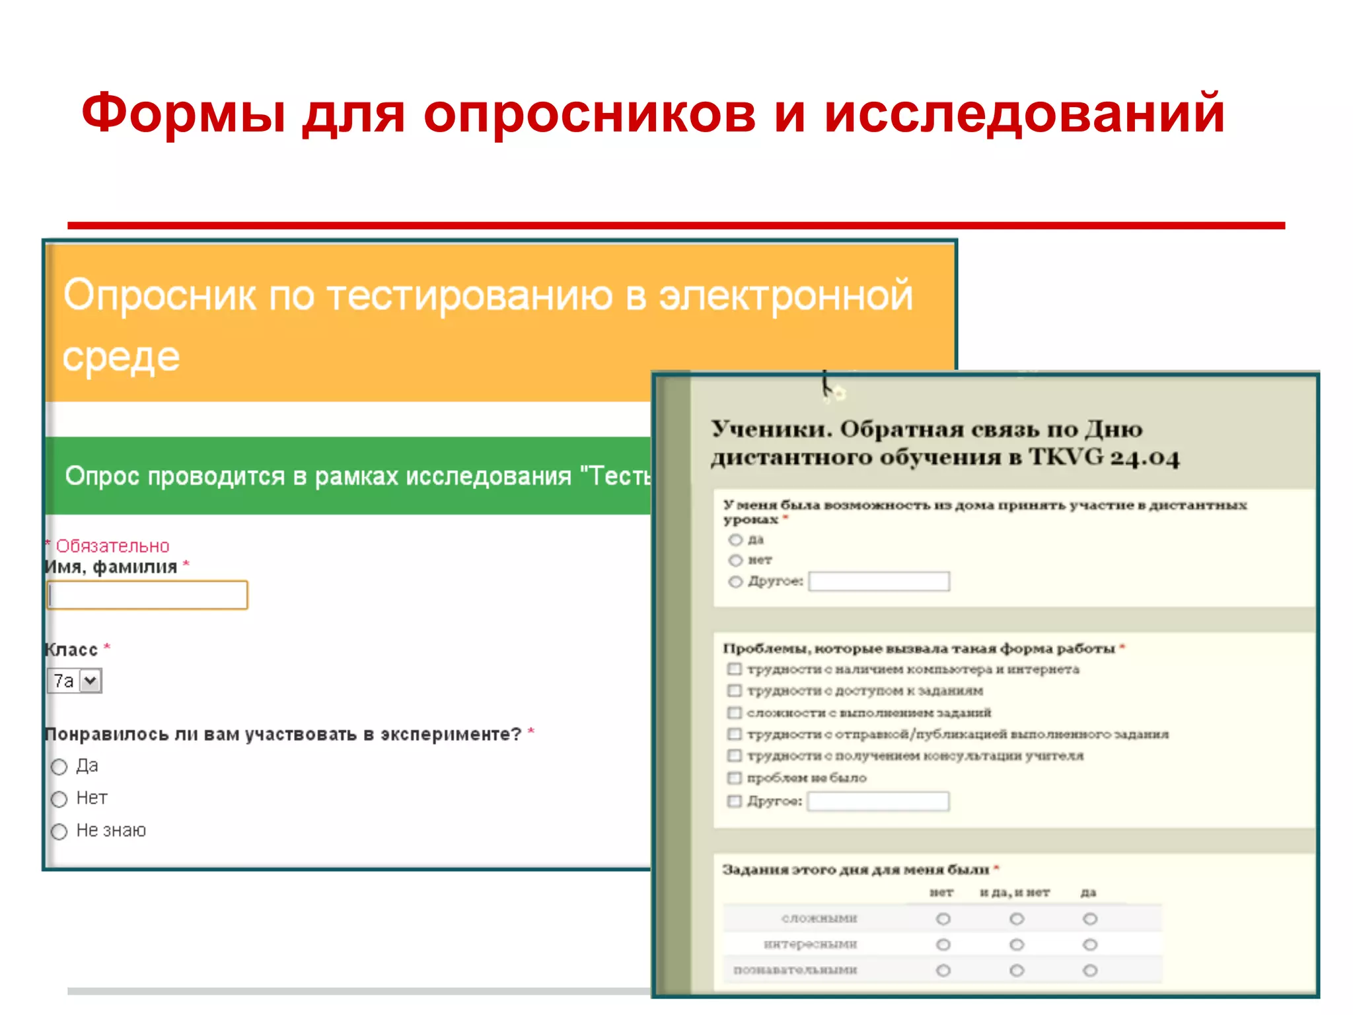Screen dimensions: 1353x1015
Task: Choose 'нет' for participating from home
Action: click(735, 560)
